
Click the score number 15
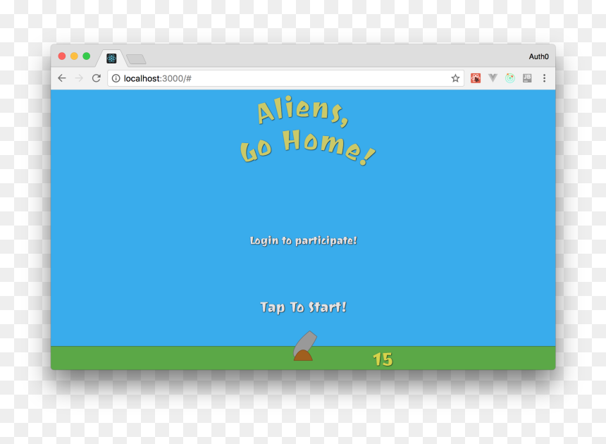click(x=383, y=359)
